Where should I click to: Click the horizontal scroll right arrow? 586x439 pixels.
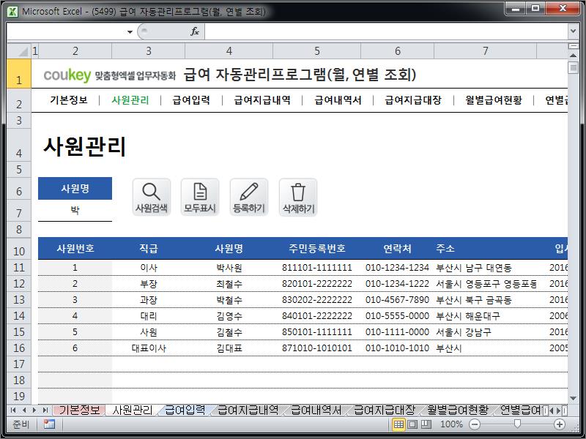(559, 410)
